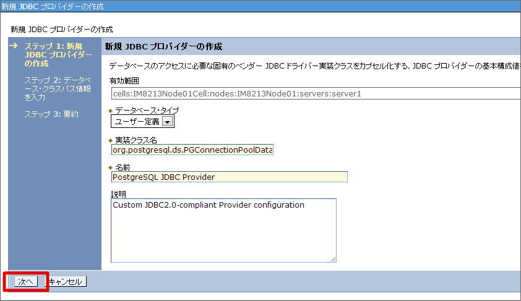This screenshot has width=521, height=301.
Task: Select the ユーザー定義 combo box text
Action: pos(137,121)
